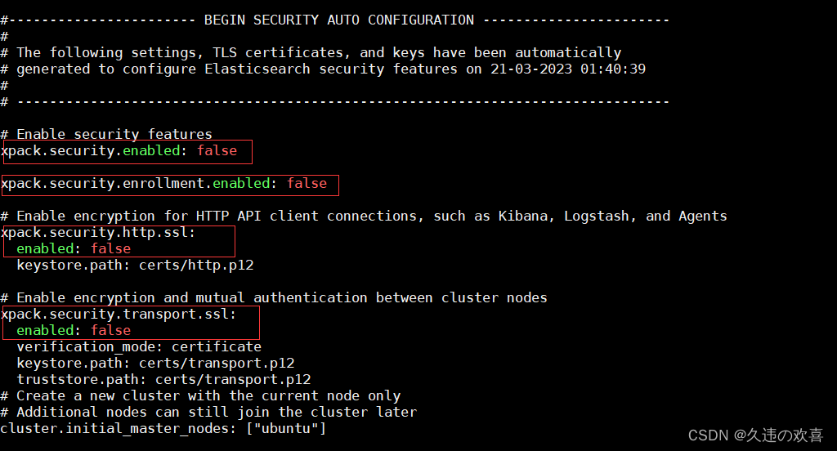Click the keystore path certs/http.p12

click(196, 266)
